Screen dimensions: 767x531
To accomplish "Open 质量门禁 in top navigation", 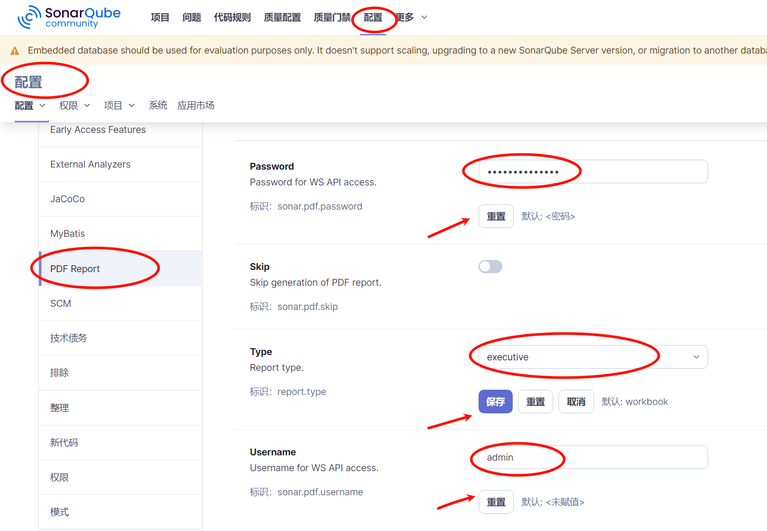I will click(332, 17).
